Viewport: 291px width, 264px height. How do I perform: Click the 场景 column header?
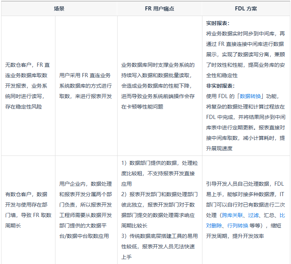[x=59, y=9]
